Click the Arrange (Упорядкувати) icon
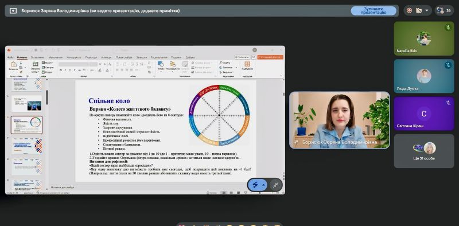 pos(173,64)
